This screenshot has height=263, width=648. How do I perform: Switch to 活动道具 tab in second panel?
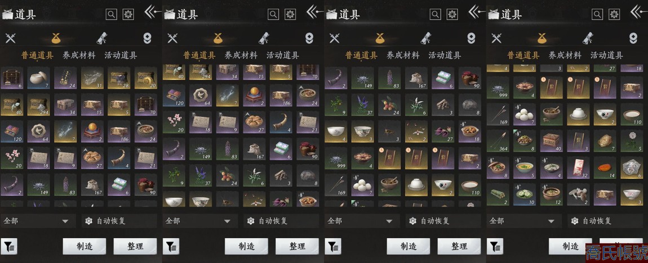coord(283,55)
